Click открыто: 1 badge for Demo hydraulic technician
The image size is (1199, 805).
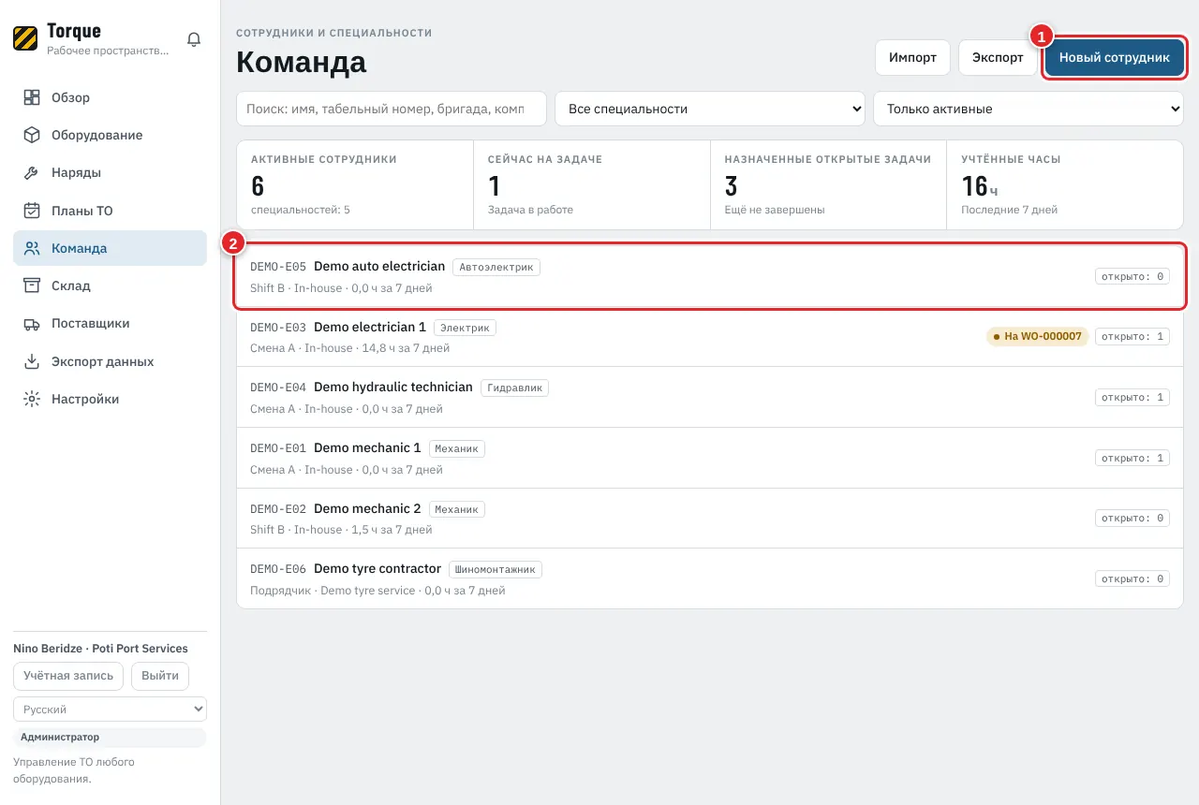1132,397
